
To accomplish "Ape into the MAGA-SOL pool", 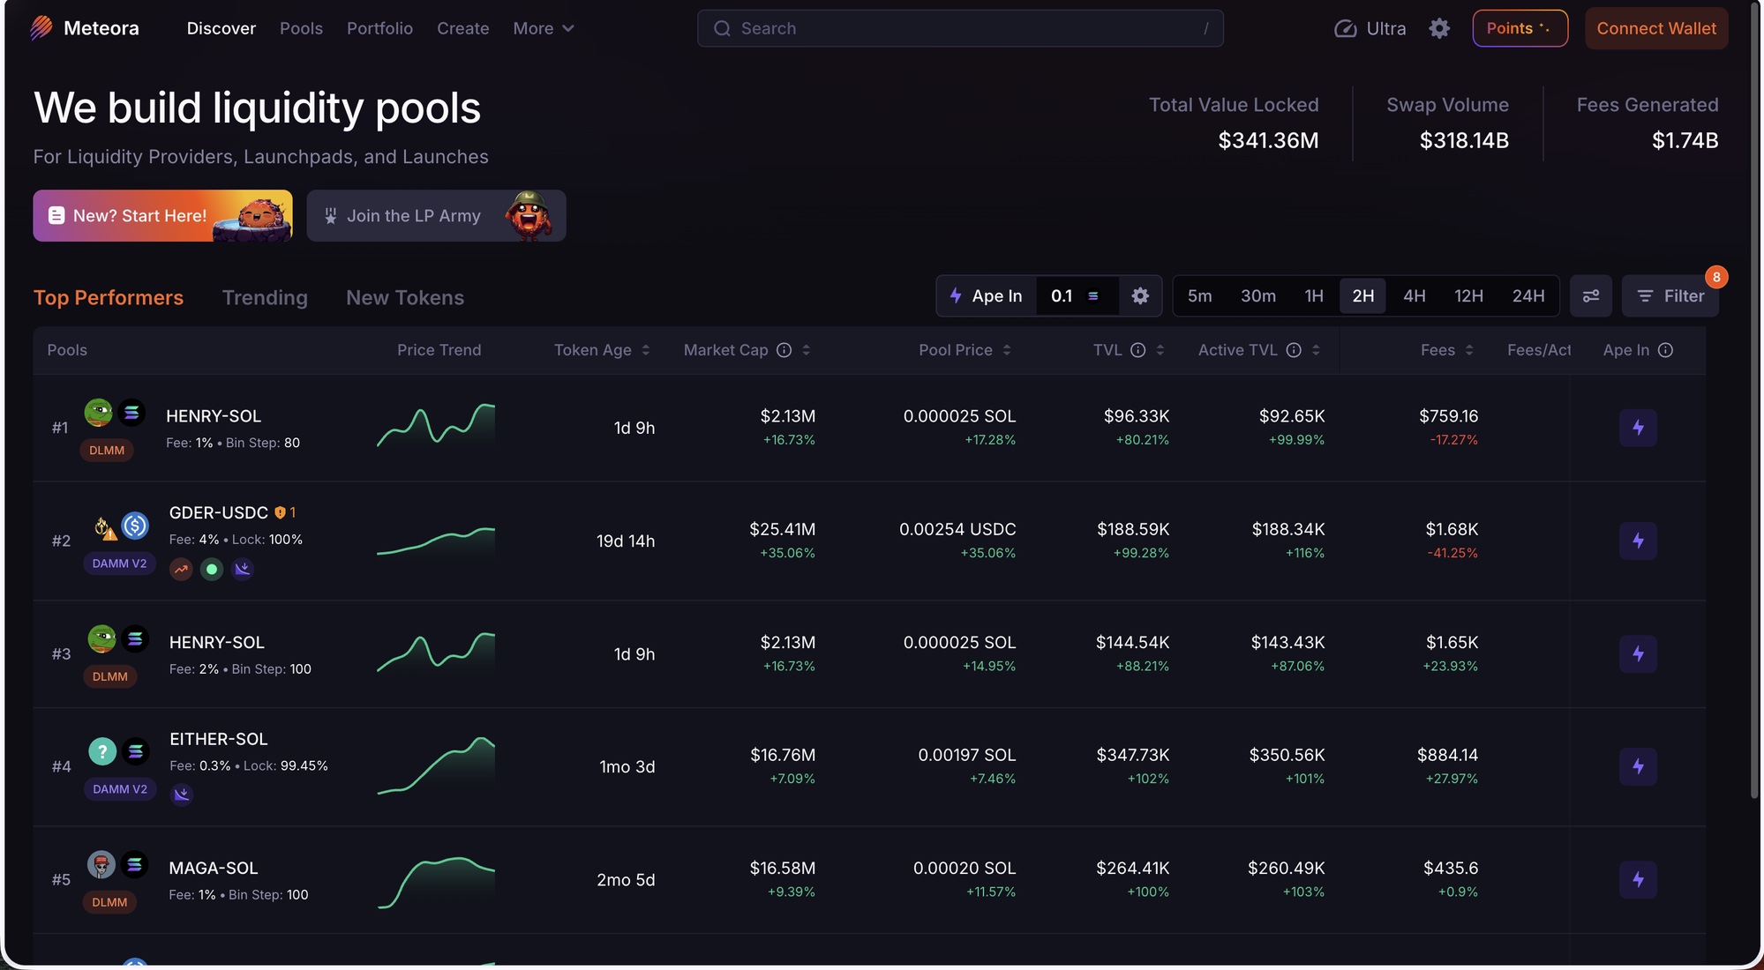I will click(x=1638, y=879).
